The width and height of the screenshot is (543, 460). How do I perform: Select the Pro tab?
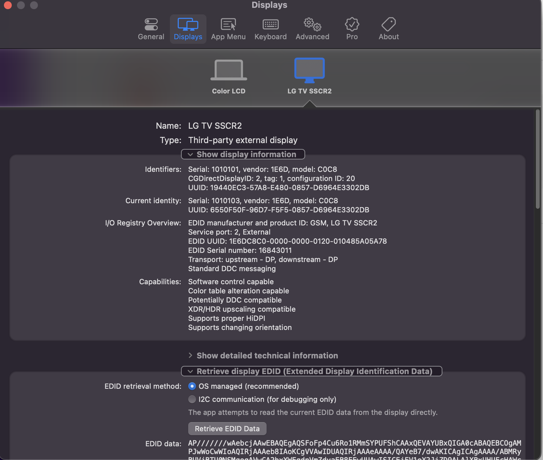click(x=352, y=29)
